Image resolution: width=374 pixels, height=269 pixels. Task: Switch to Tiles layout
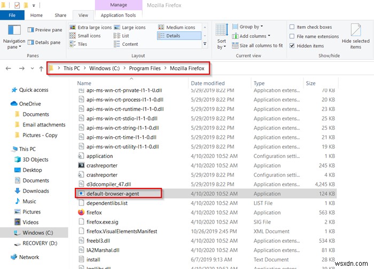(79, 44)
